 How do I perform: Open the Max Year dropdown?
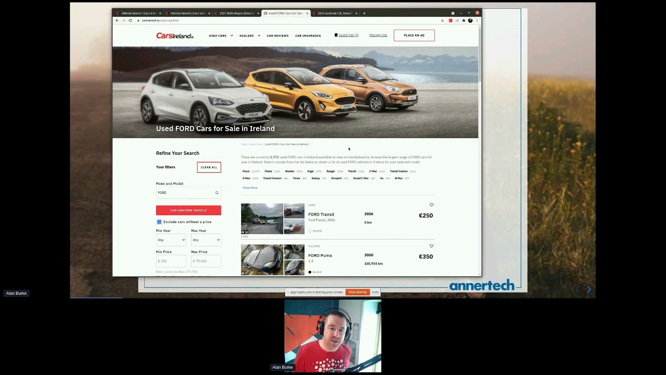pos(206,240)
